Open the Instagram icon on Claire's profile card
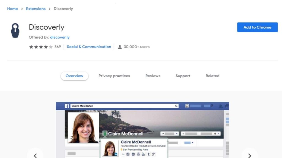Viewport: 282px width, 158px height. pos(128,154)
